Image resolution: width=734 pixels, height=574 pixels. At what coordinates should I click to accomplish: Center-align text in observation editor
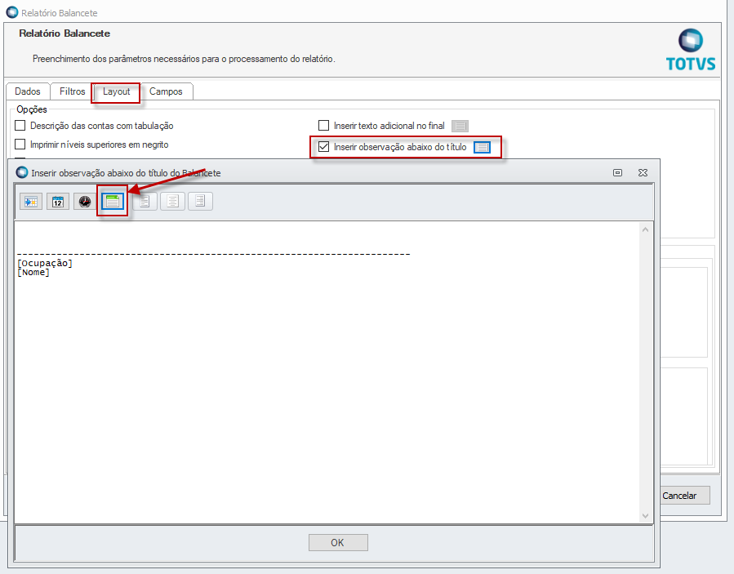point(173,202)
